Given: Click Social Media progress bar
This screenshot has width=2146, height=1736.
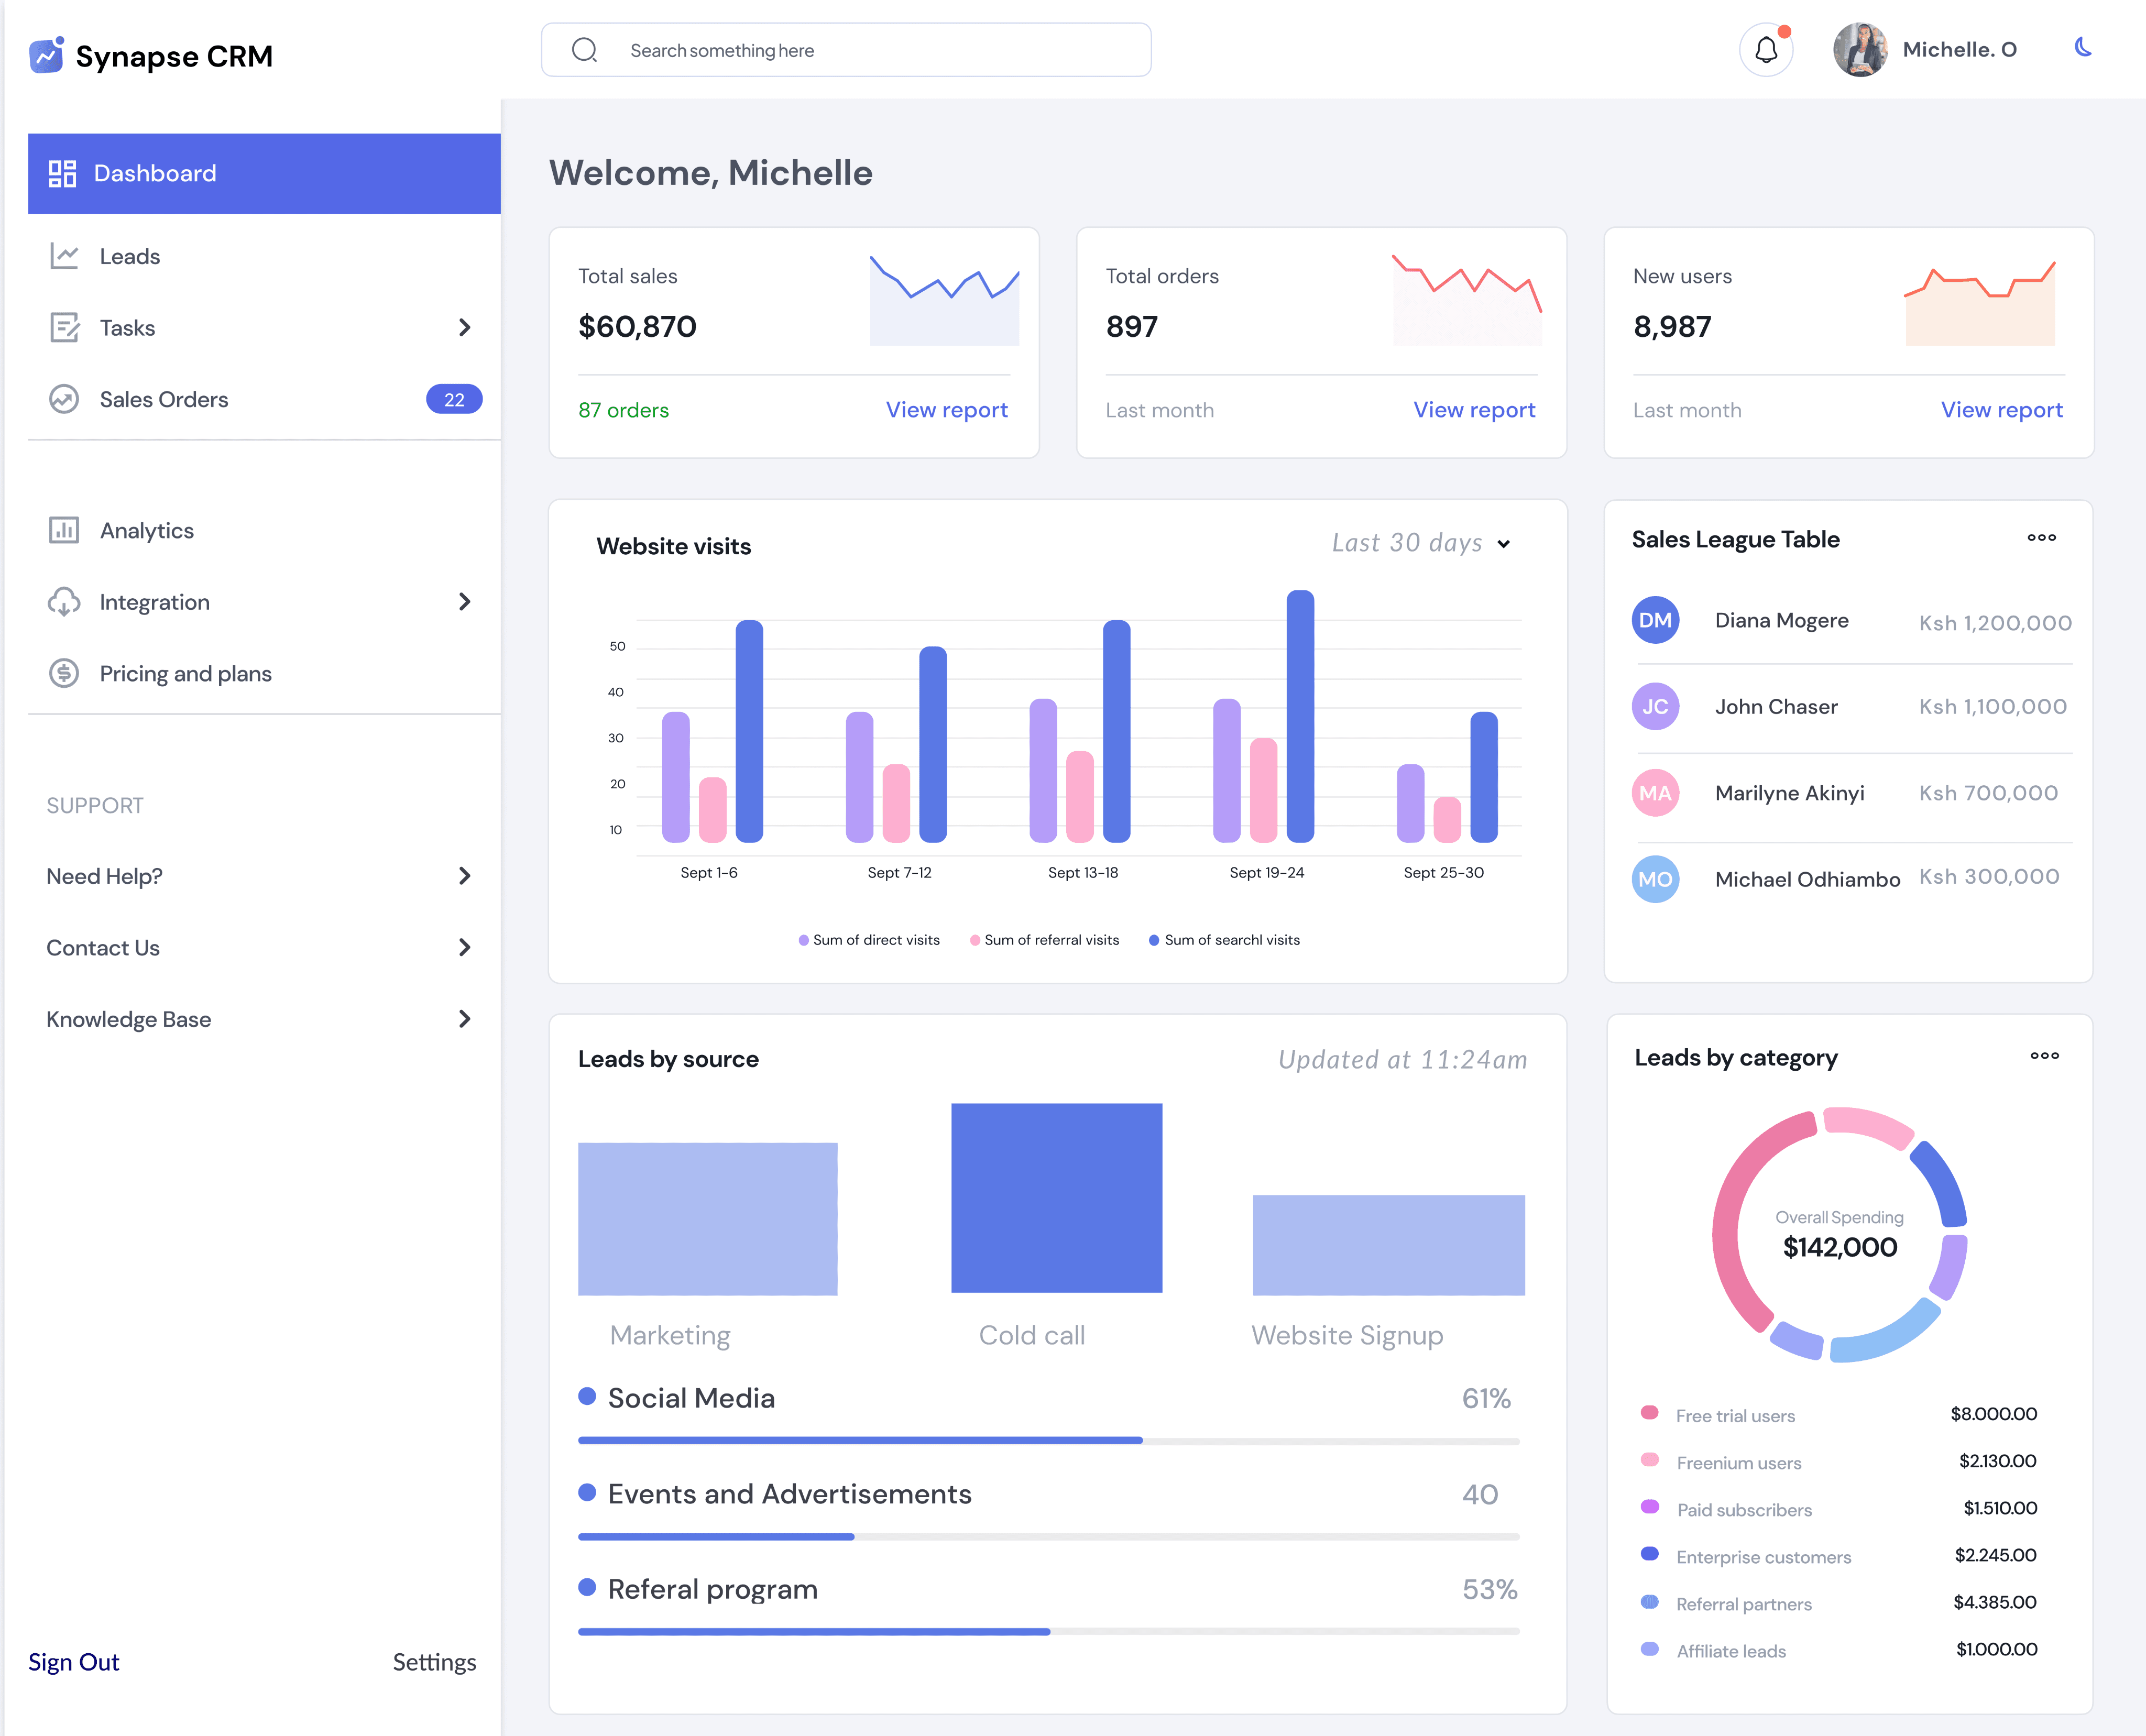Looking at the screenshot, I should [x=1048, y=1441].
